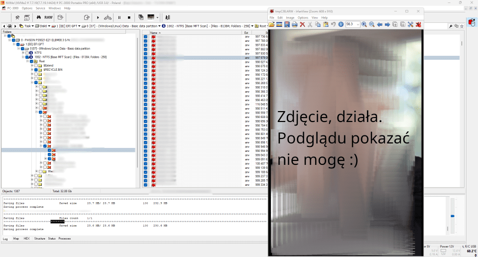
Task: Select the 1002 - NTFS [Base MFT Scan] tree node
Action: coord(70,57)
